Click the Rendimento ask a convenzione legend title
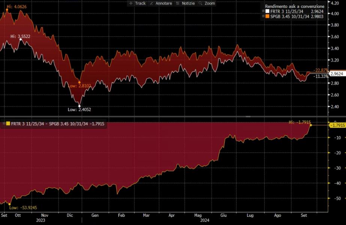346x225 pixels. coord(295,6)
